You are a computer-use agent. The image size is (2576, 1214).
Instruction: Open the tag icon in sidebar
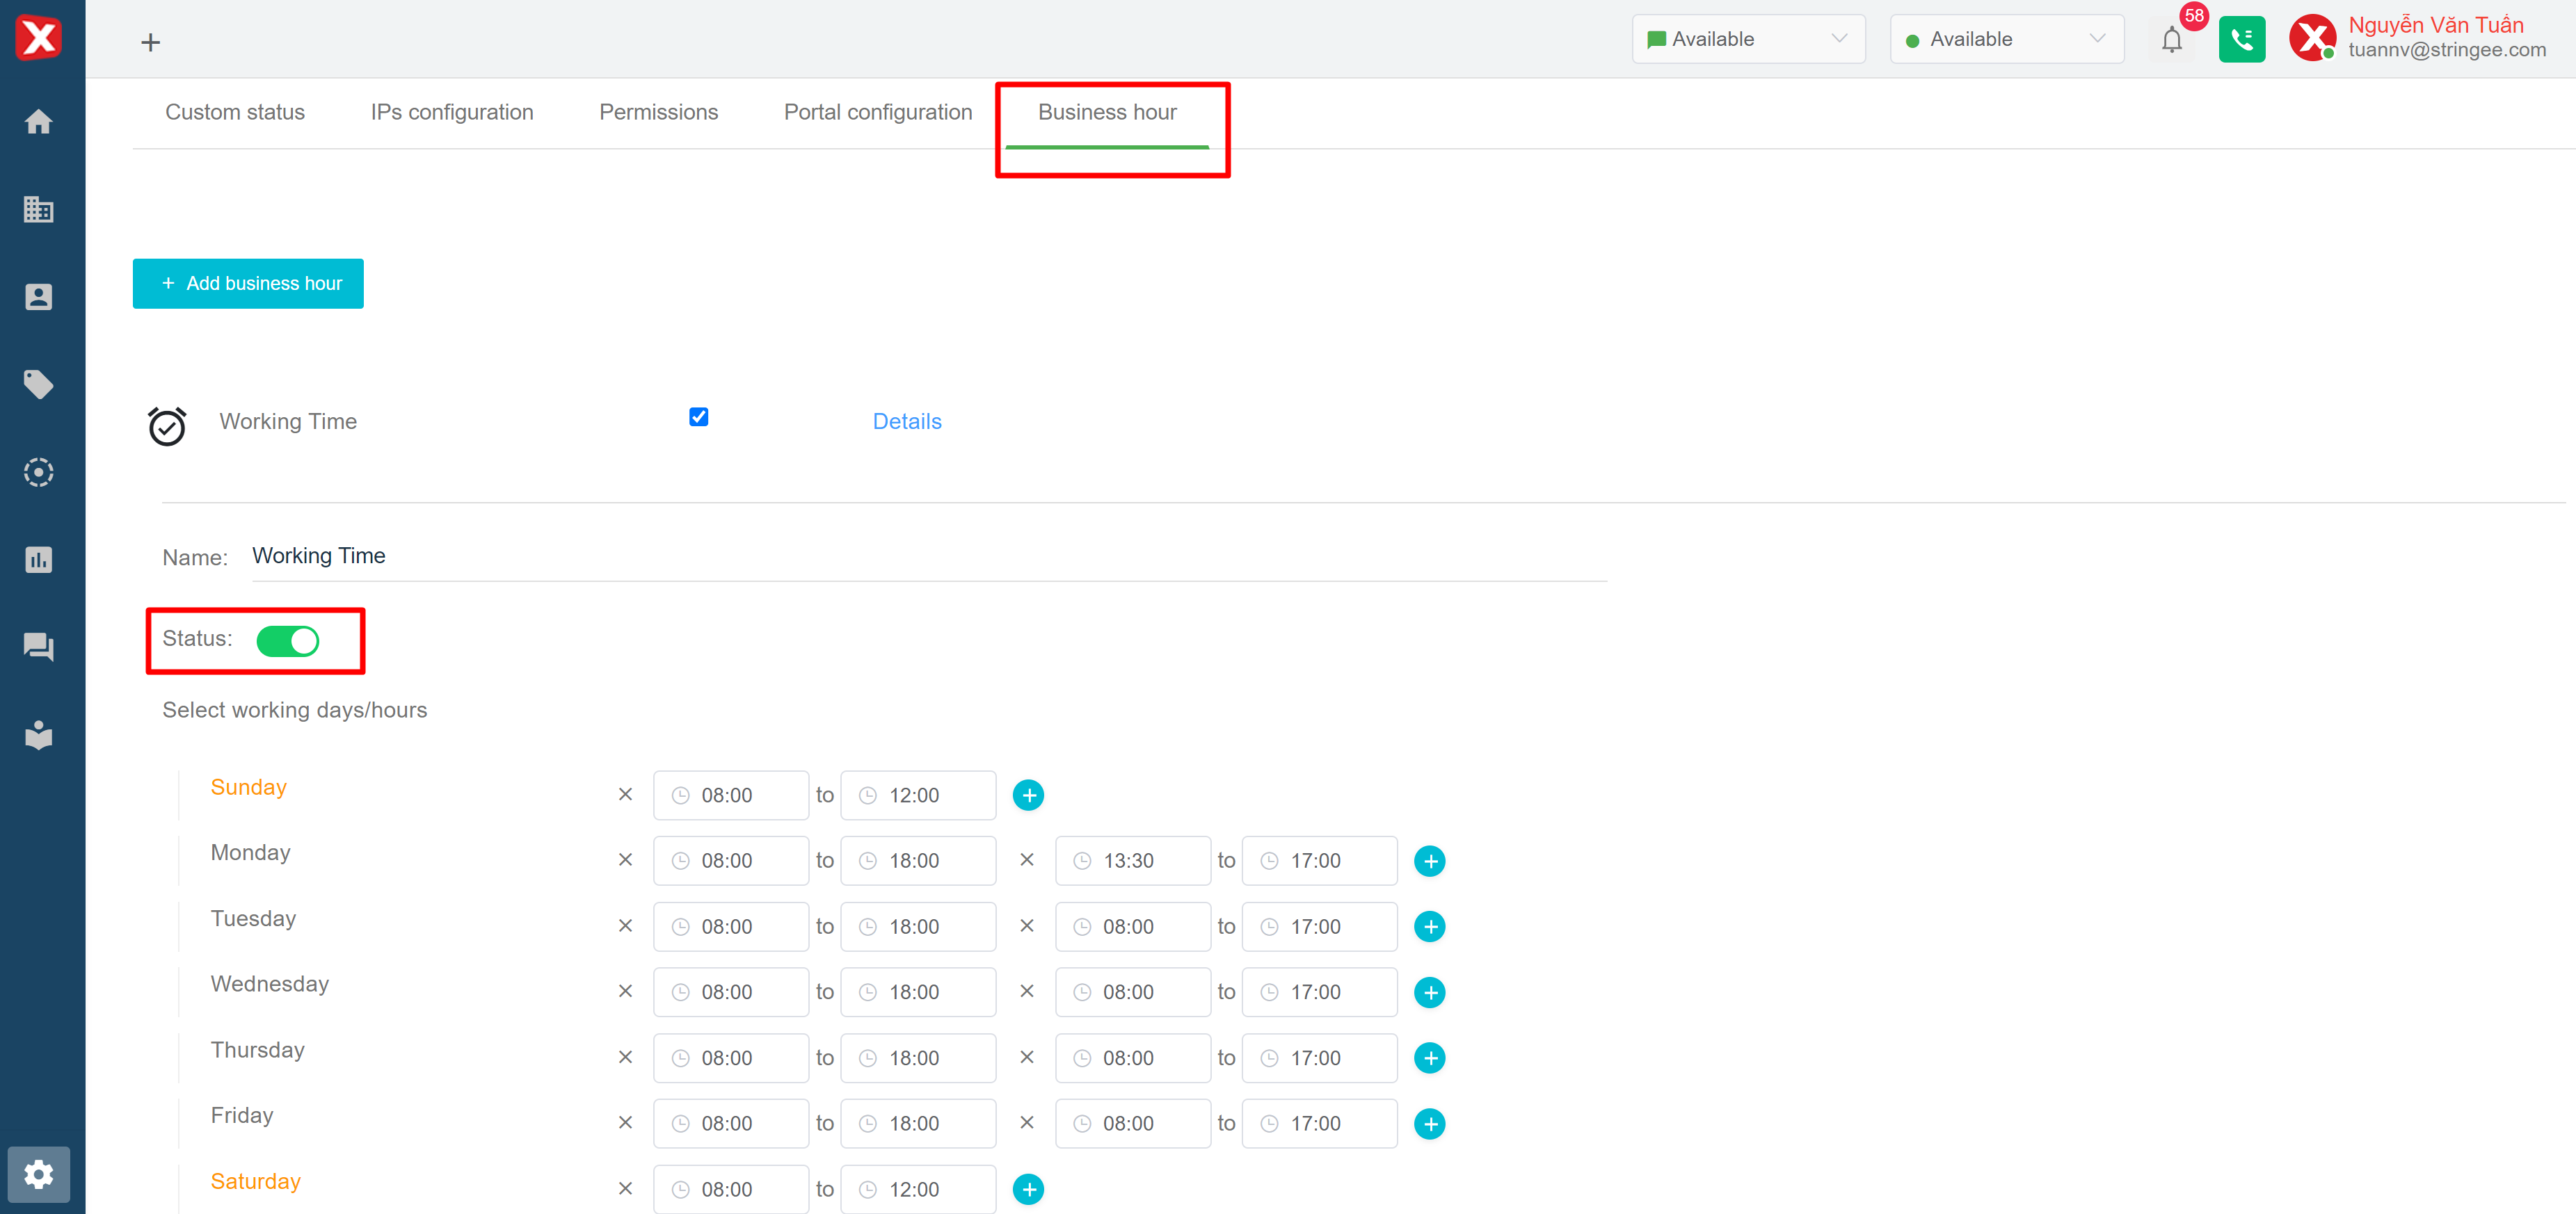tap(38, 385)
